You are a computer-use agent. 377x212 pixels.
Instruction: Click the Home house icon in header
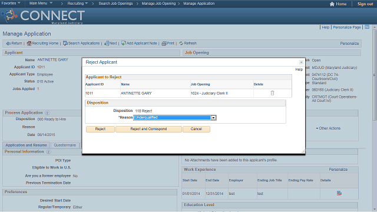point(332,4)
